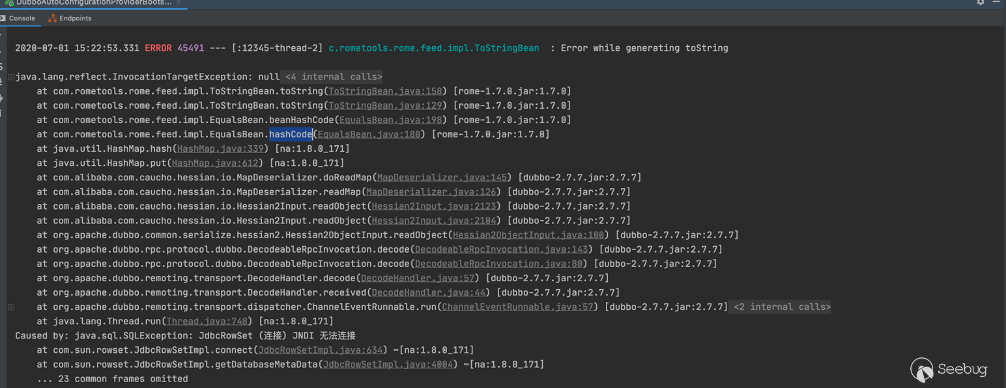Open the EqualsBean.java:180 link

[369, 134]
